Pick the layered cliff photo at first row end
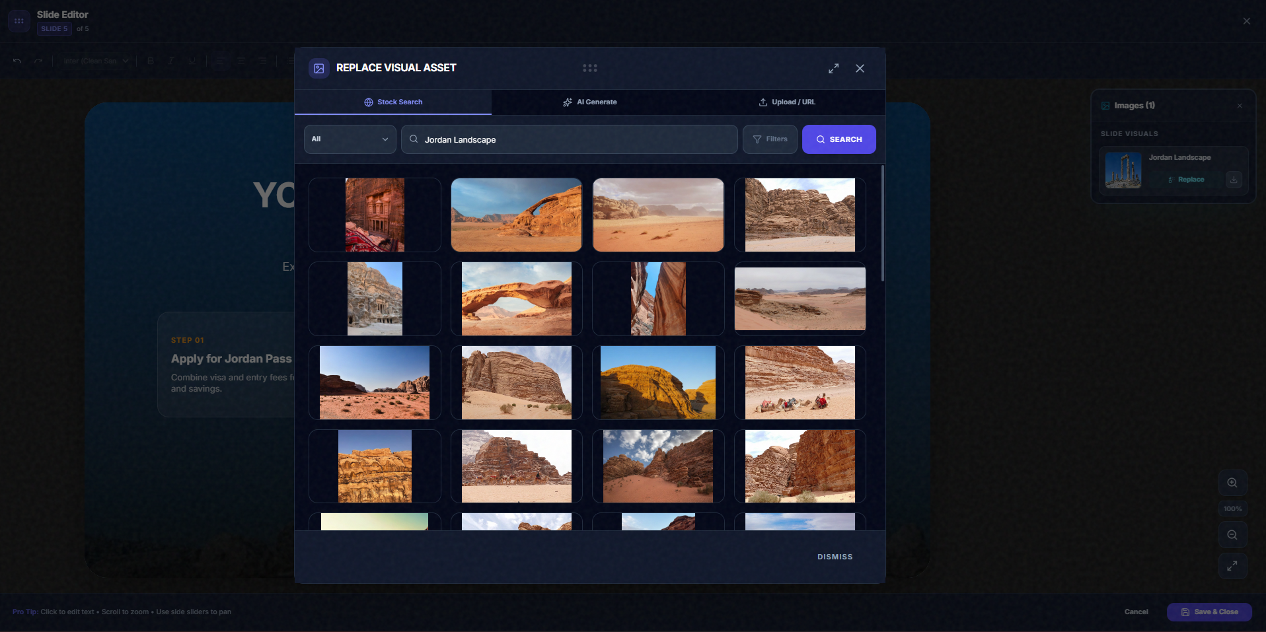 click(800, 215)
